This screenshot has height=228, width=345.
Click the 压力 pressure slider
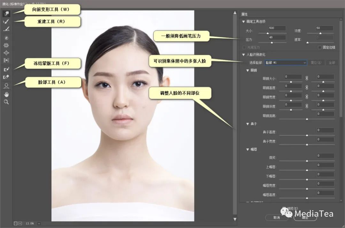click(x=272, y=43)
